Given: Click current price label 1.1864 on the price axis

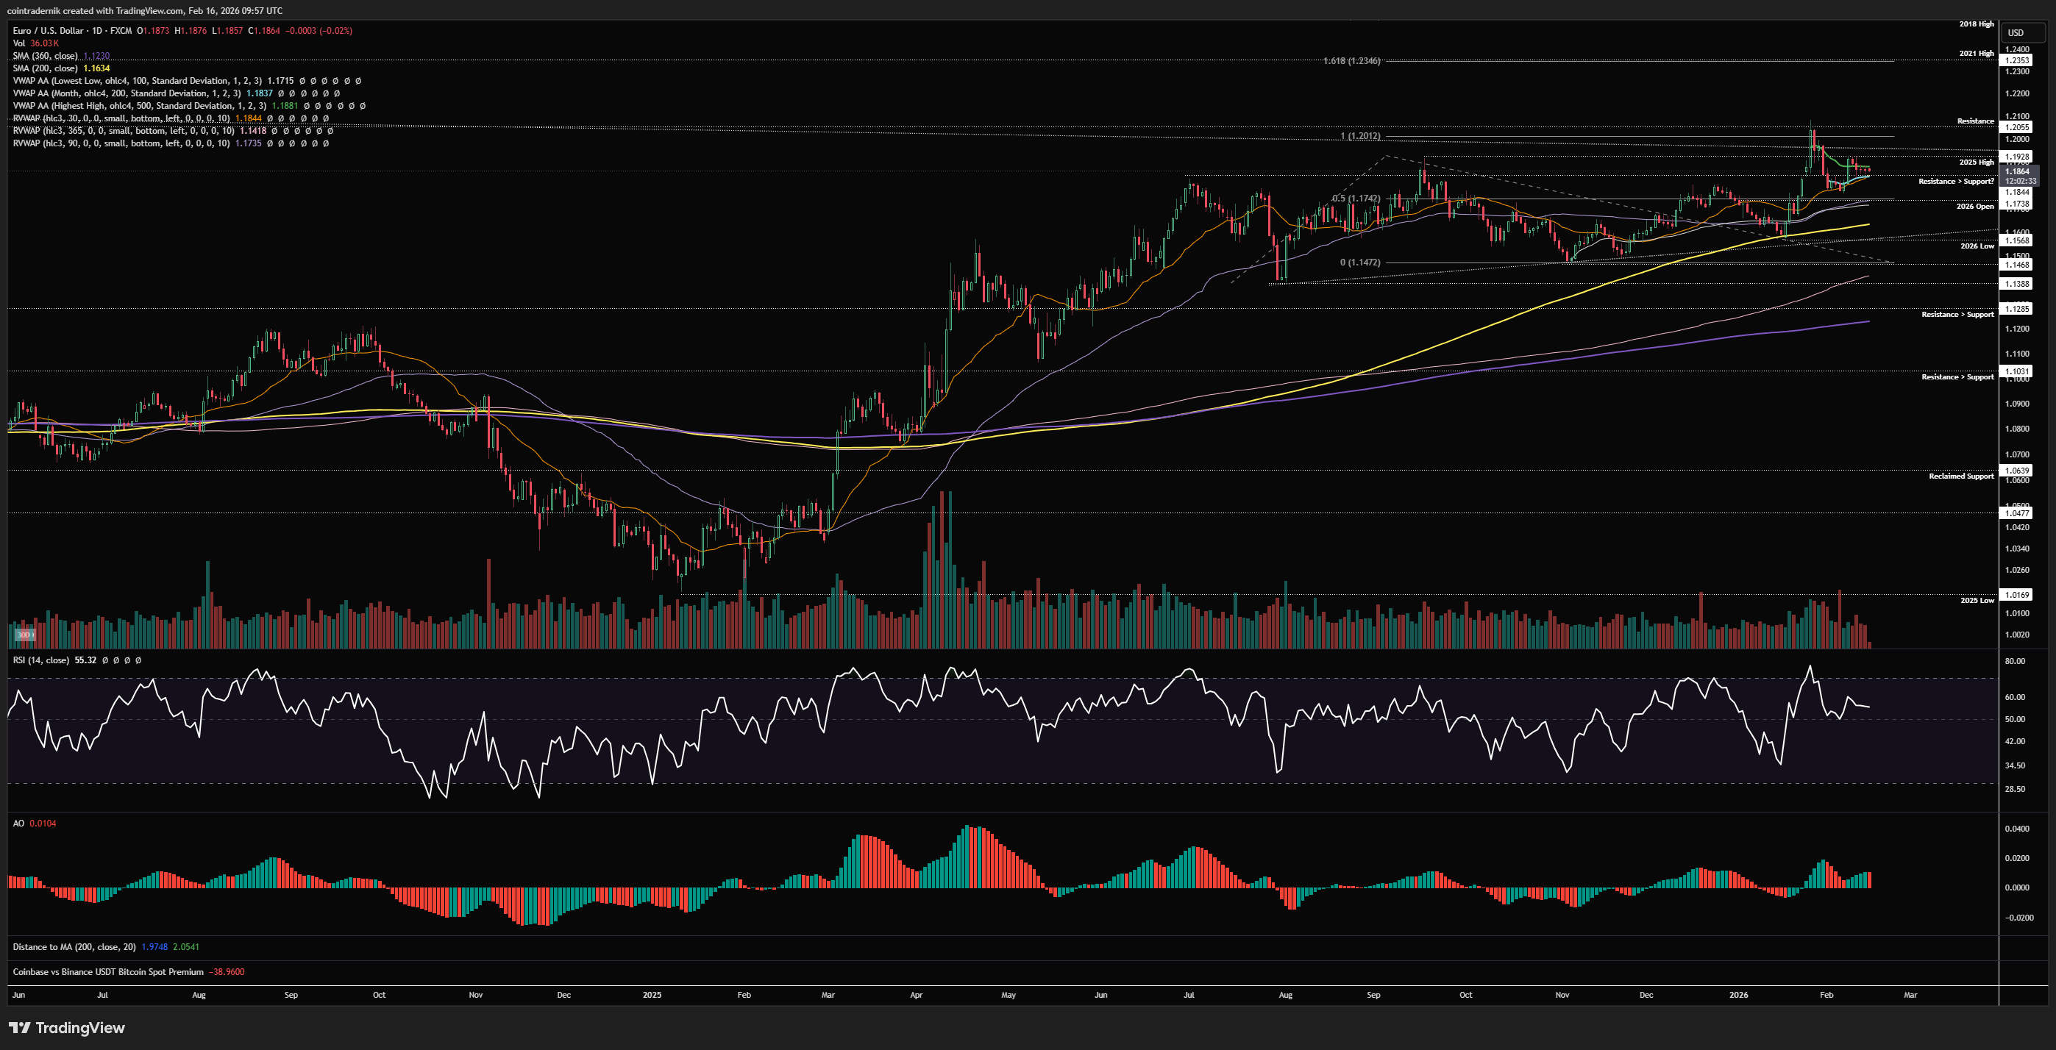Looking at the screenshot, I should (x=2017, y=171).
